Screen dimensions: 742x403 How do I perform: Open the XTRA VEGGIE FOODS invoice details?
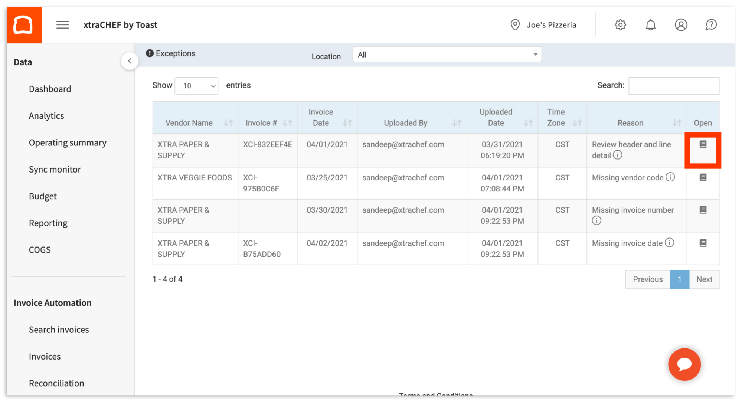click(703, 177)
